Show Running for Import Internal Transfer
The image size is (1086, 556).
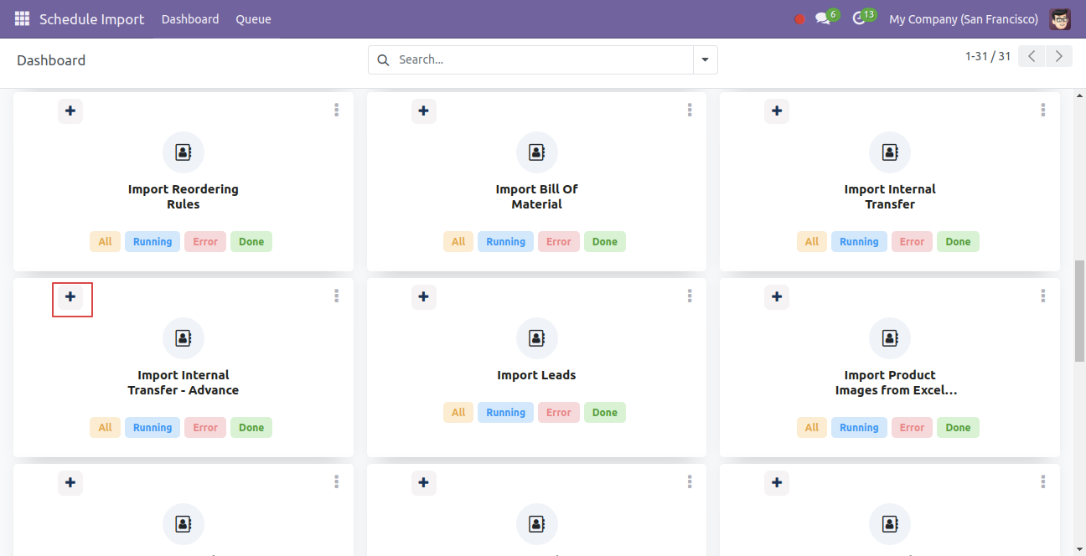pyautogui.click(x=859, y=241)
